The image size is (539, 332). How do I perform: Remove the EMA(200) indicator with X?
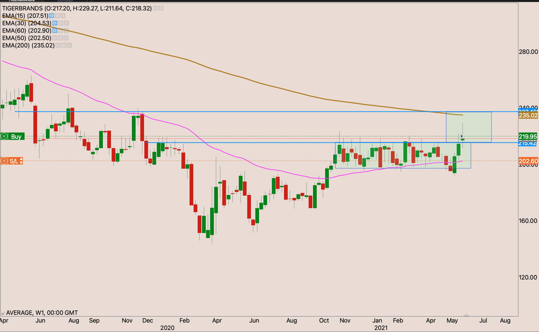(x=69, y=45)
